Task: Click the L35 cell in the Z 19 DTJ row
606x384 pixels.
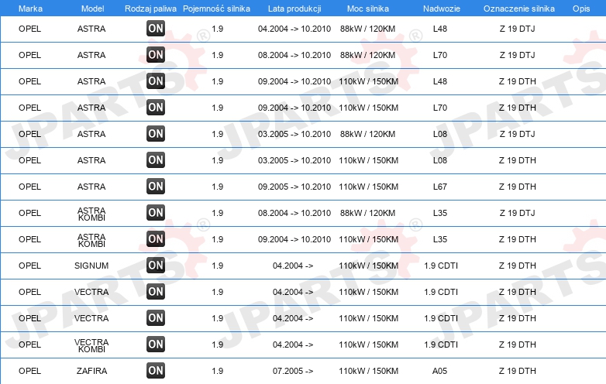Action: (440, 213)
